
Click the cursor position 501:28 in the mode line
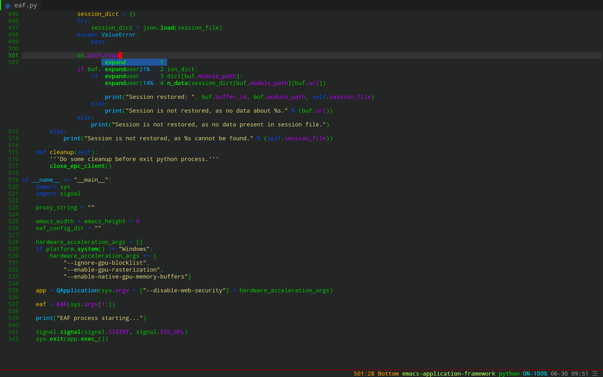364,374
